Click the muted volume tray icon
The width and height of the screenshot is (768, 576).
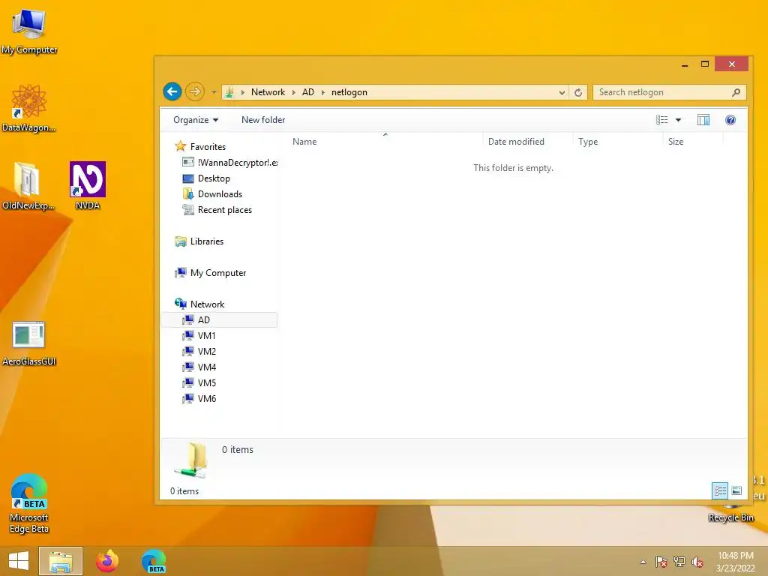click(x=697, y=562)
